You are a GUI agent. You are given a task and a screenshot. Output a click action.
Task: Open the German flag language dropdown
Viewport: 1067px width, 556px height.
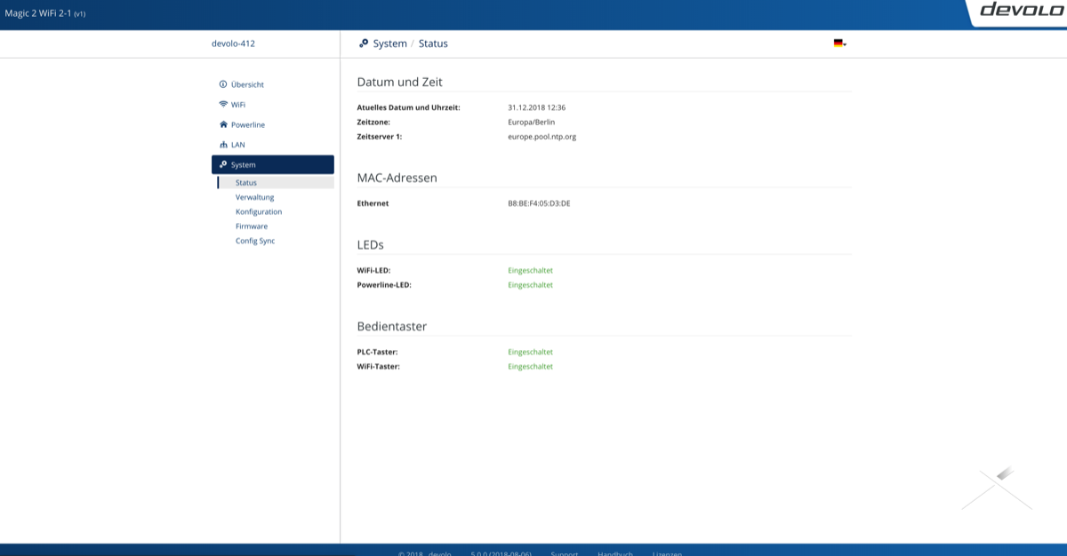tap(839, 44)
